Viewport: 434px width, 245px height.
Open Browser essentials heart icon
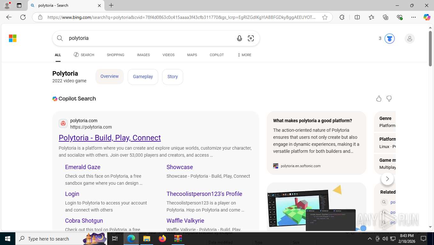(400, 17)
